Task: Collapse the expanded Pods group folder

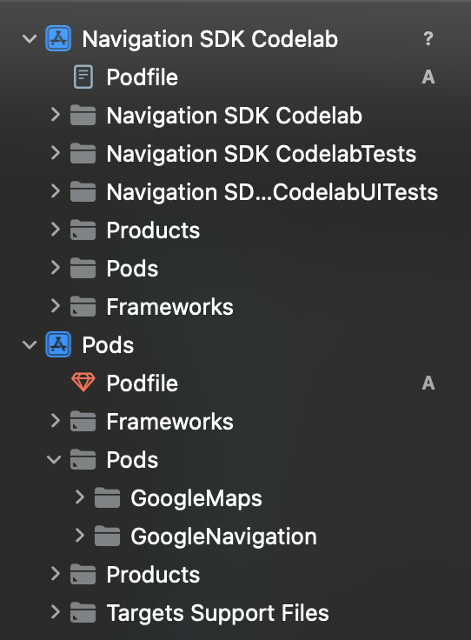Action: click(x=54, y=460)
